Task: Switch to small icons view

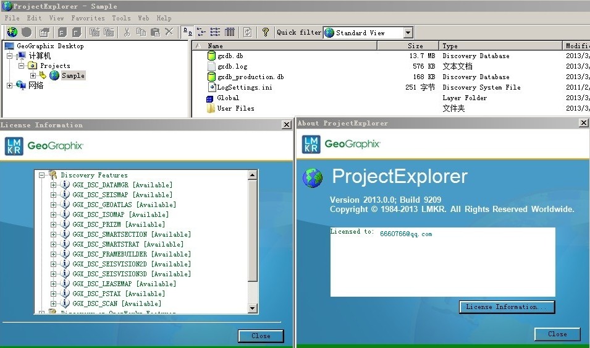Action: point(201,32)
